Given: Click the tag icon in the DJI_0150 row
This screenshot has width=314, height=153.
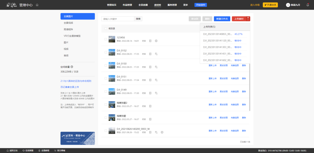Looking at the screenshot, I should click(156, 67).
